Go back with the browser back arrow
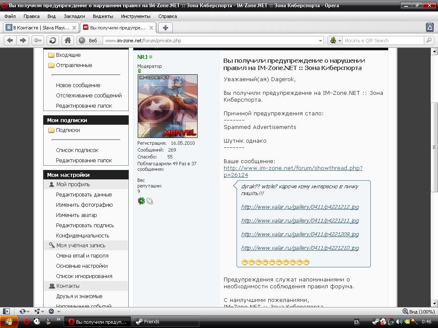 tap(10, 41)
